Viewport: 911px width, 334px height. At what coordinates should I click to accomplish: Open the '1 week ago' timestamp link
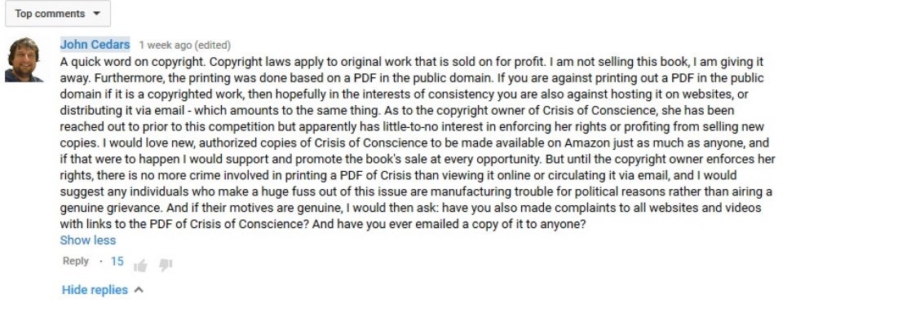[165, 46]
